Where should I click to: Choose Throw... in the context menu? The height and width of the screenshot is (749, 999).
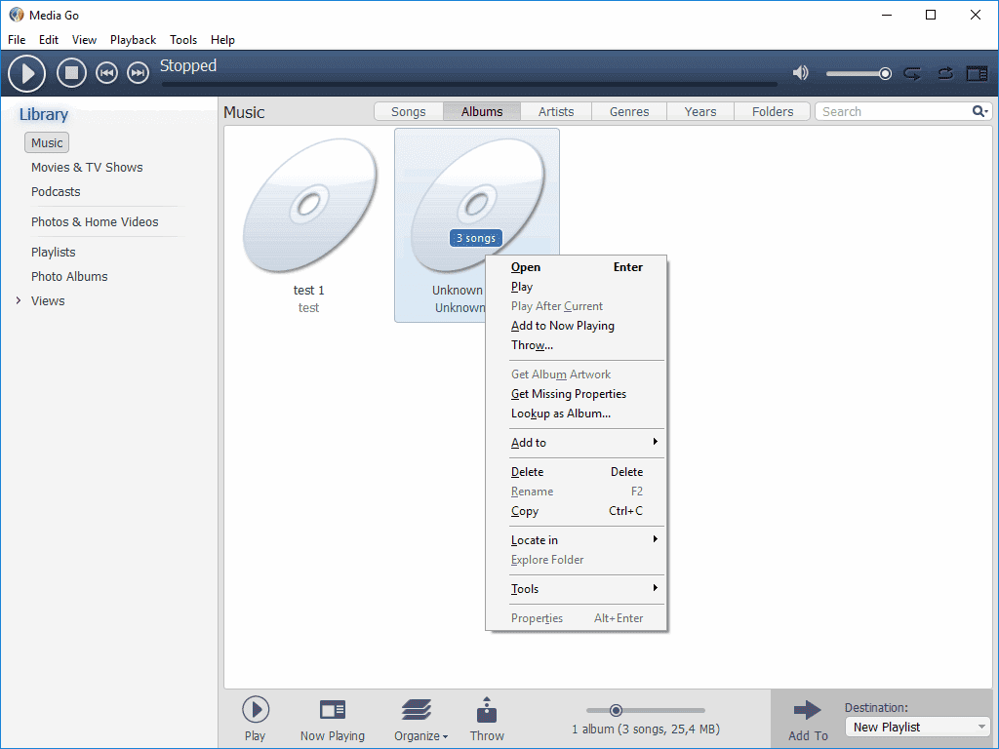[x=576, y=345]
